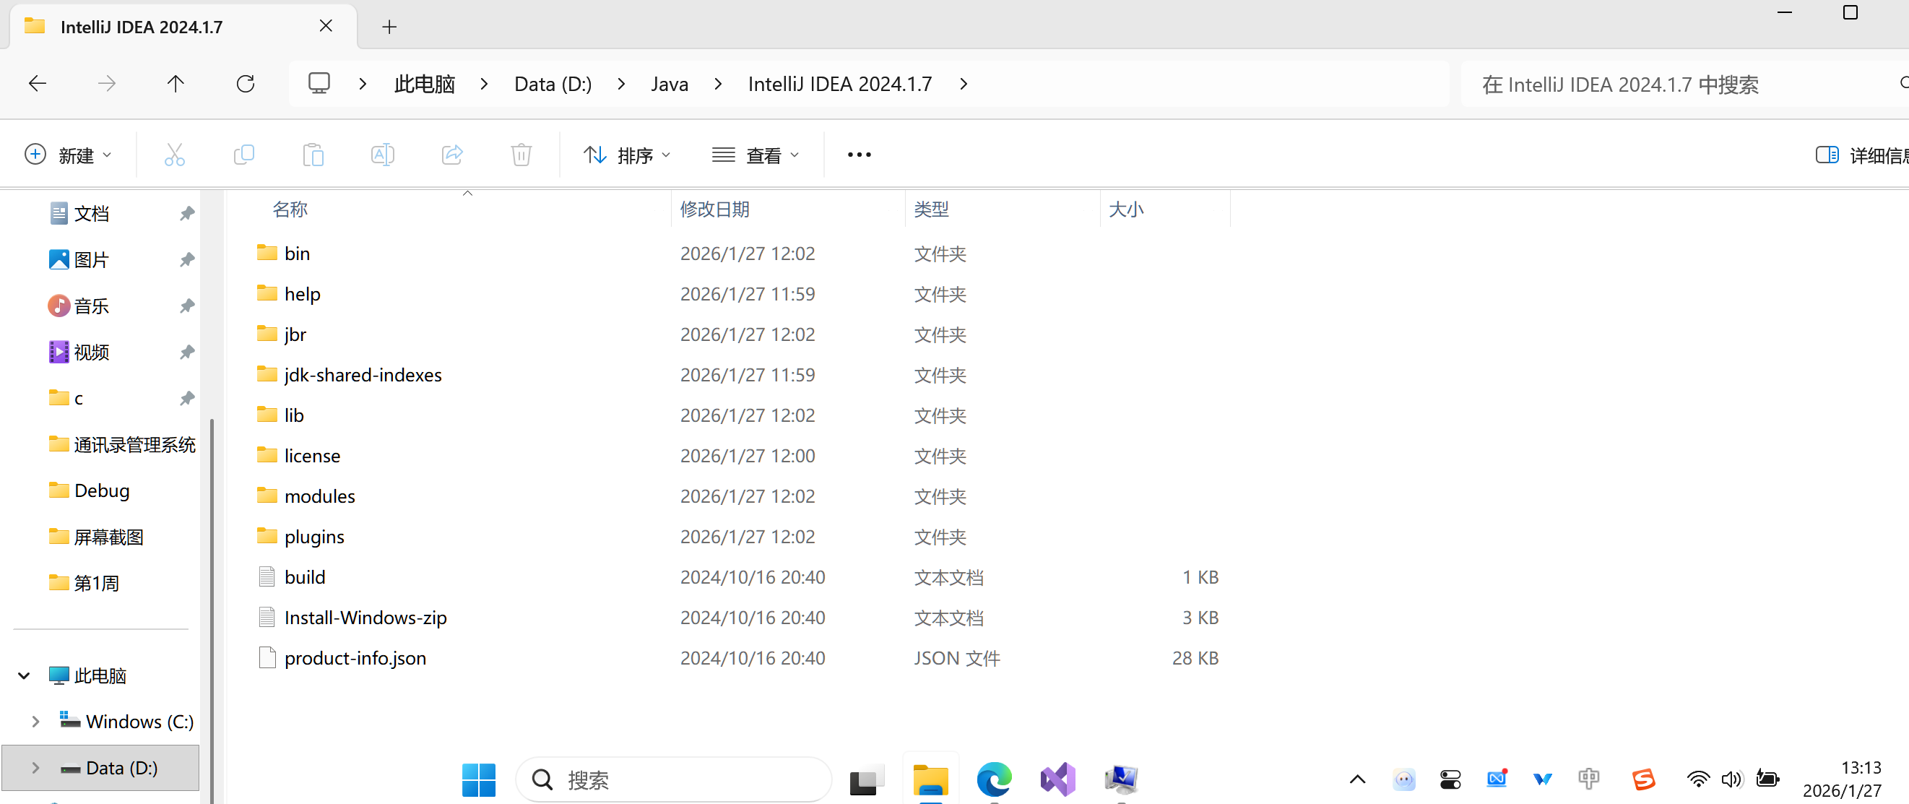Click the Share icon in toolbar
Viewport: 1909px width, 804px height.
[452, 155]
